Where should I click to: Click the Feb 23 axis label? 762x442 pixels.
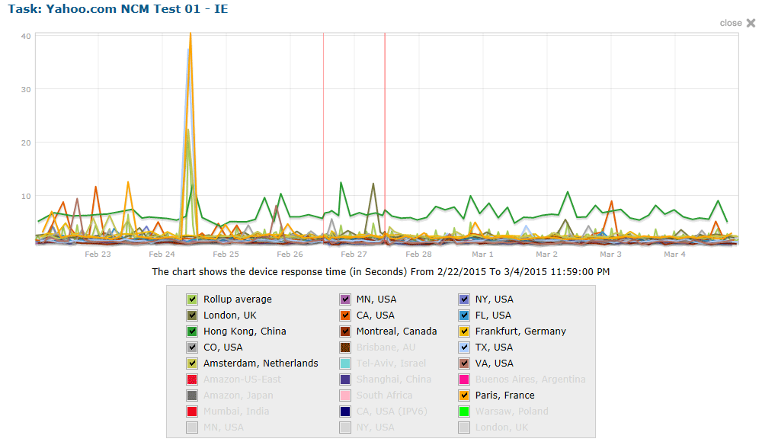(98, 254)
